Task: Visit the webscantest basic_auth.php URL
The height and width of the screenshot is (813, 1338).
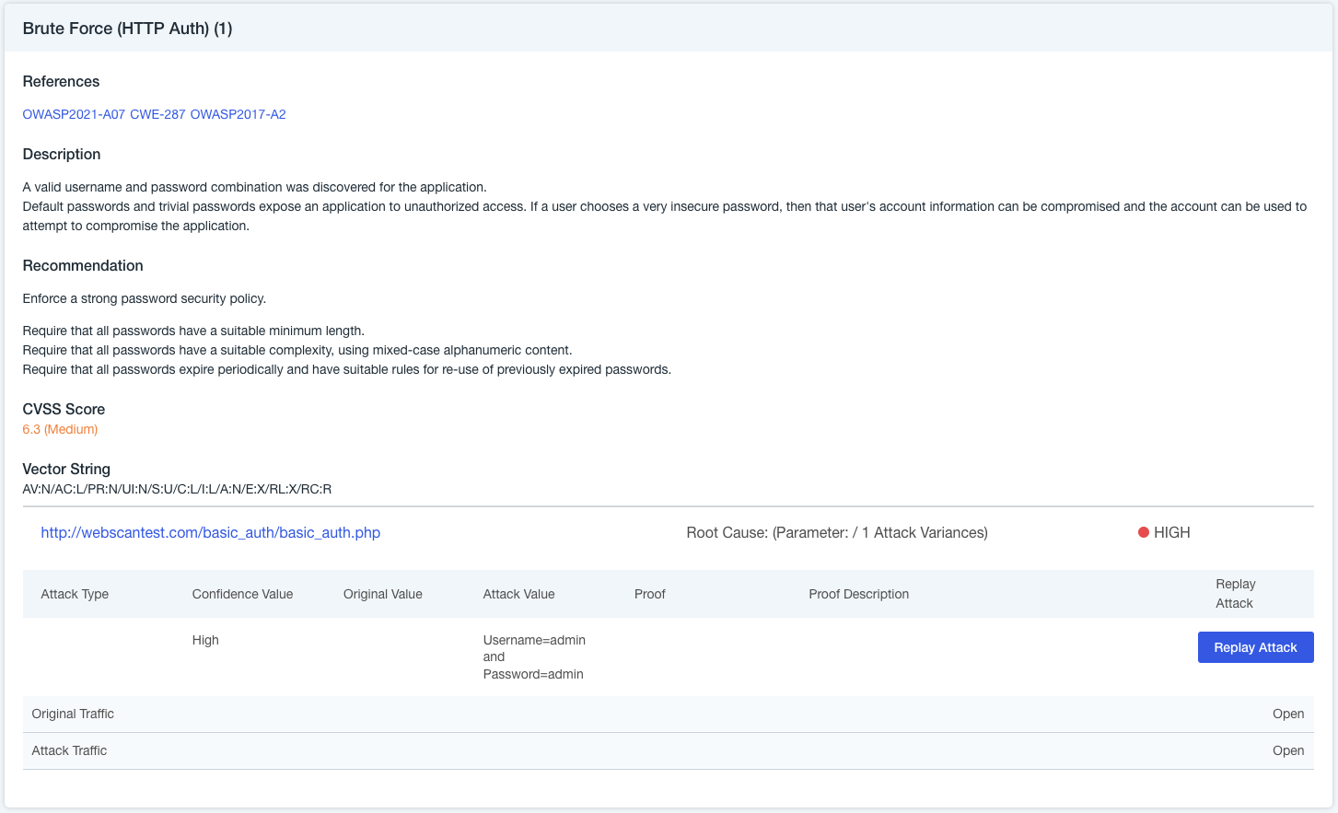Action: click(210, 532)
